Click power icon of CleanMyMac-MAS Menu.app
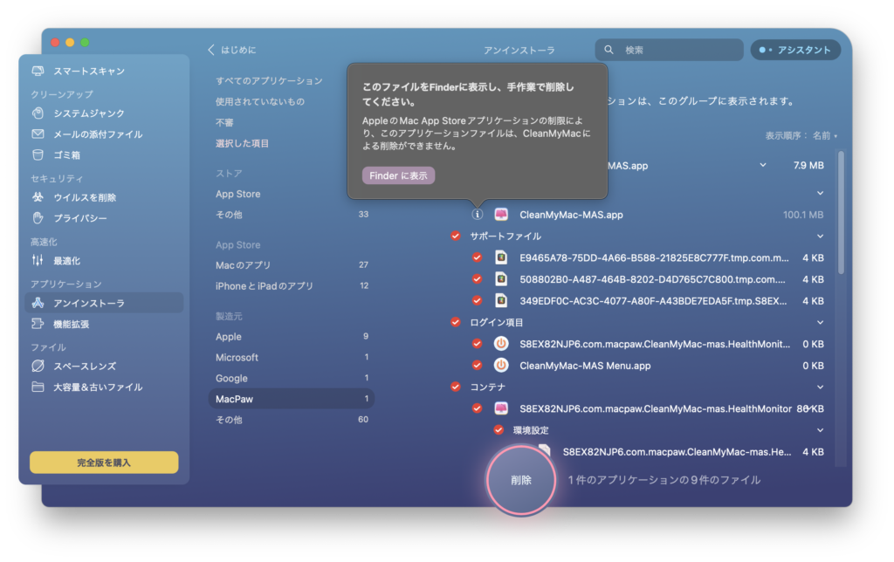This screenshot has height=562, width=894. pos(501,366)
